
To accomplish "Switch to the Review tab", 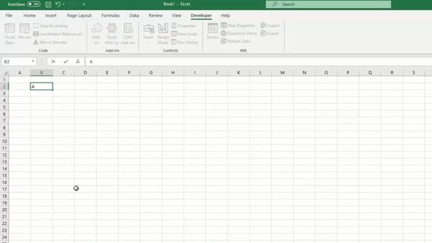I will coord(156,16).
